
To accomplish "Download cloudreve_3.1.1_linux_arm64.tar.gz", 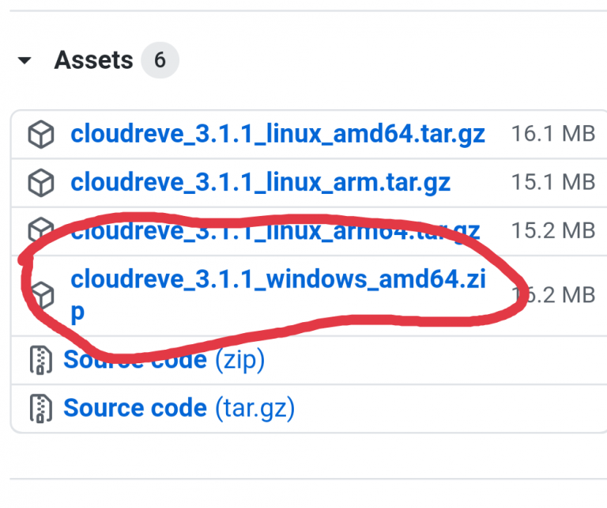I will 275,231.
